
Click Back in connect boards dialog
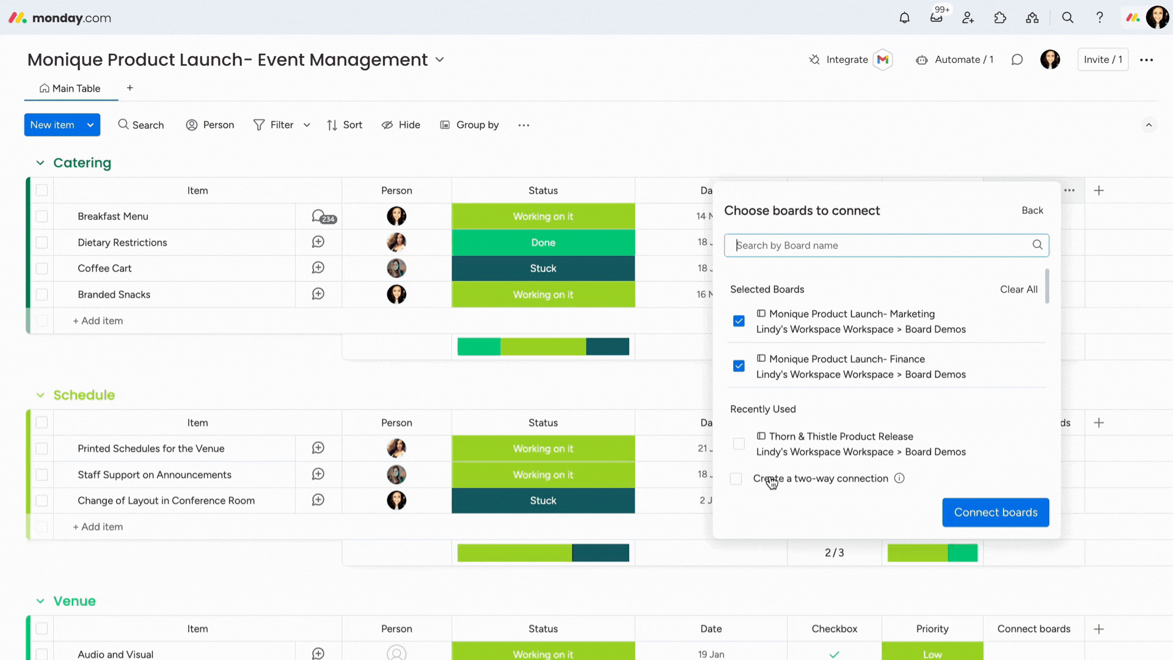pyautogui.click(x=1032, y=210)
